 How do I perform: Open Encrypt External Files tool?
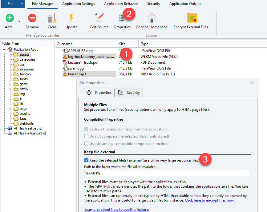pyautogui.click(x=192, y=18)
